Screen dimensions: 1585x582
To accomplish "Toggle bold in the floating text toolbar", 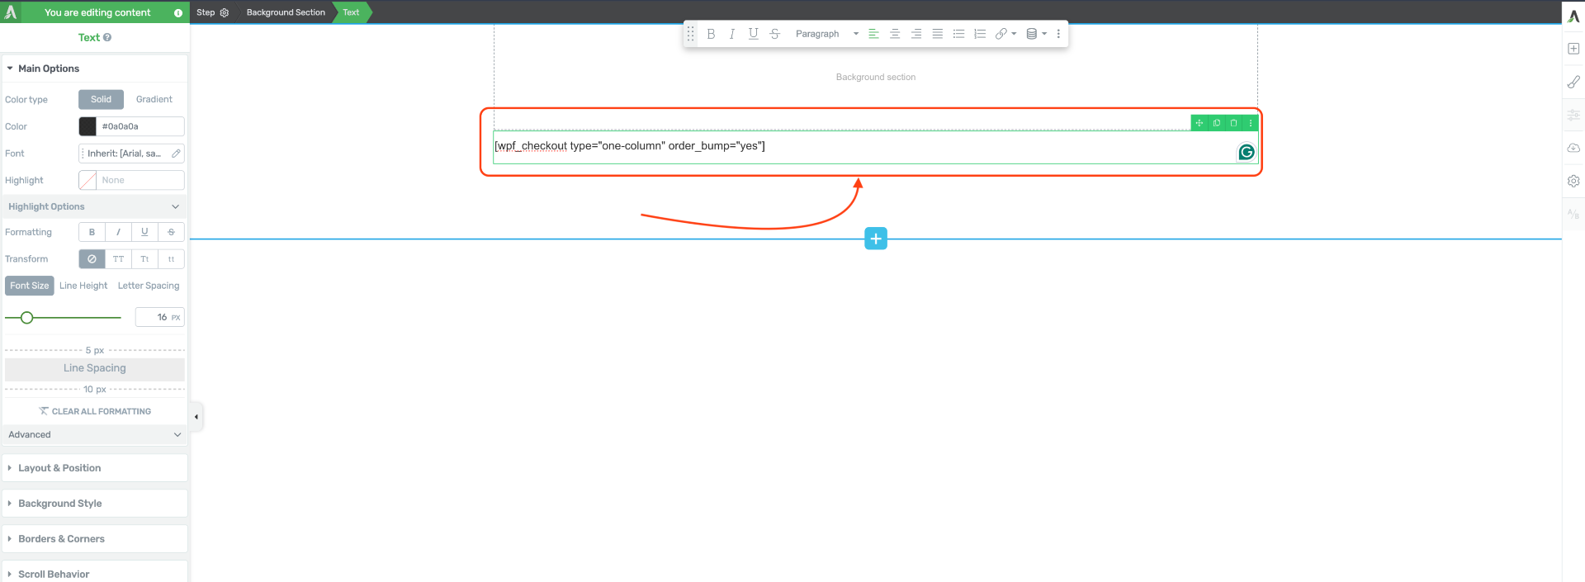I will click(x=711, y=34).
